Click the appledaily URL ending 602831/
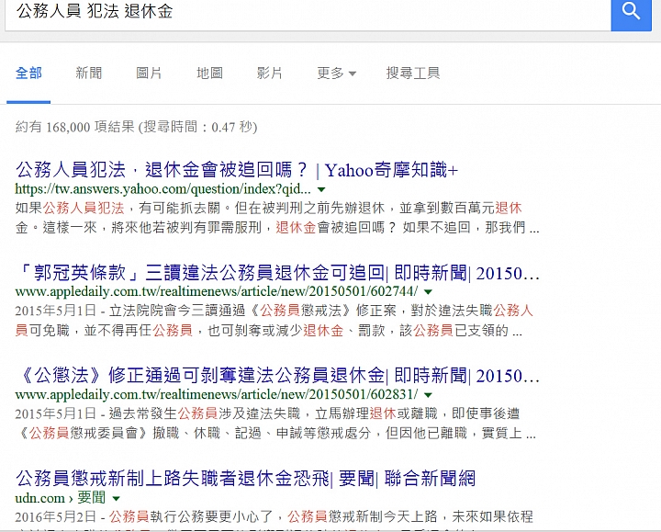Viewport: 661px width, 532px height. (217, 394)
